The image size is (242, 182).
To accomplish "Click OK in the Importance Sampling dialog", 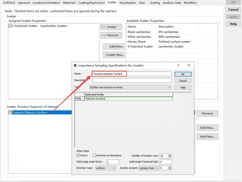I will tap(183, 74).
